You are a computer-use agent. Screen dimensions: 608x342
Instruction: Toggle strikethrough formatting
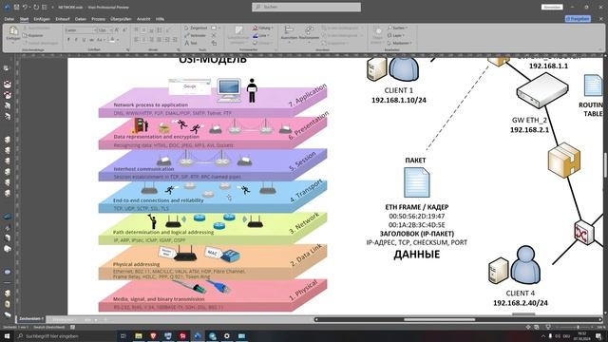91,40
